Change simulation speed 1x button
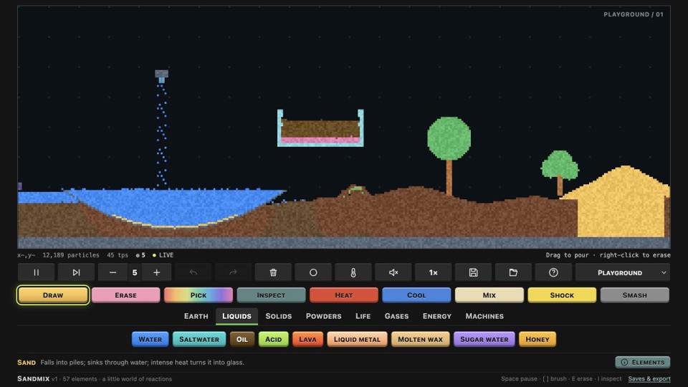 pos(434,272)
